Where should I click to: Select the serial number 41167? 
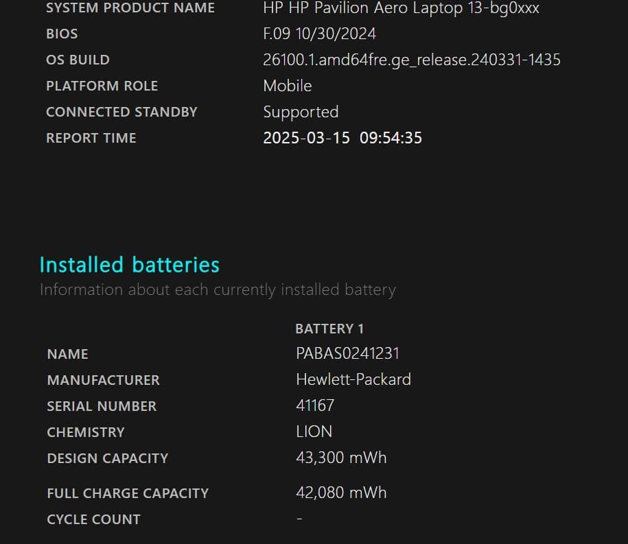tap(314, 405)
